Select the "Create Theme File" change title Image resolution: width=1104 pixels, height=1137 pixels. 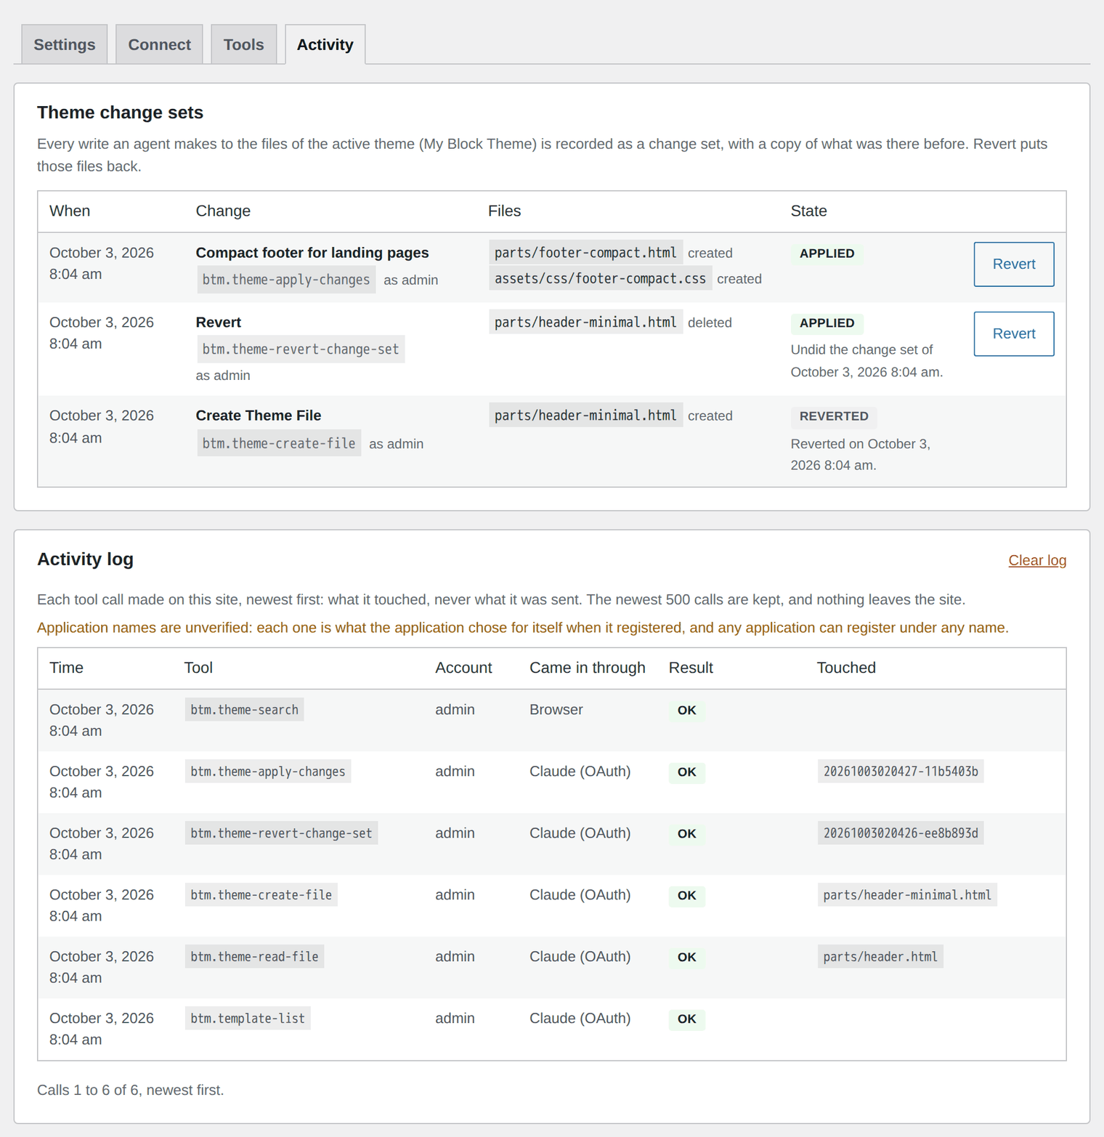[x=259, y=416]
